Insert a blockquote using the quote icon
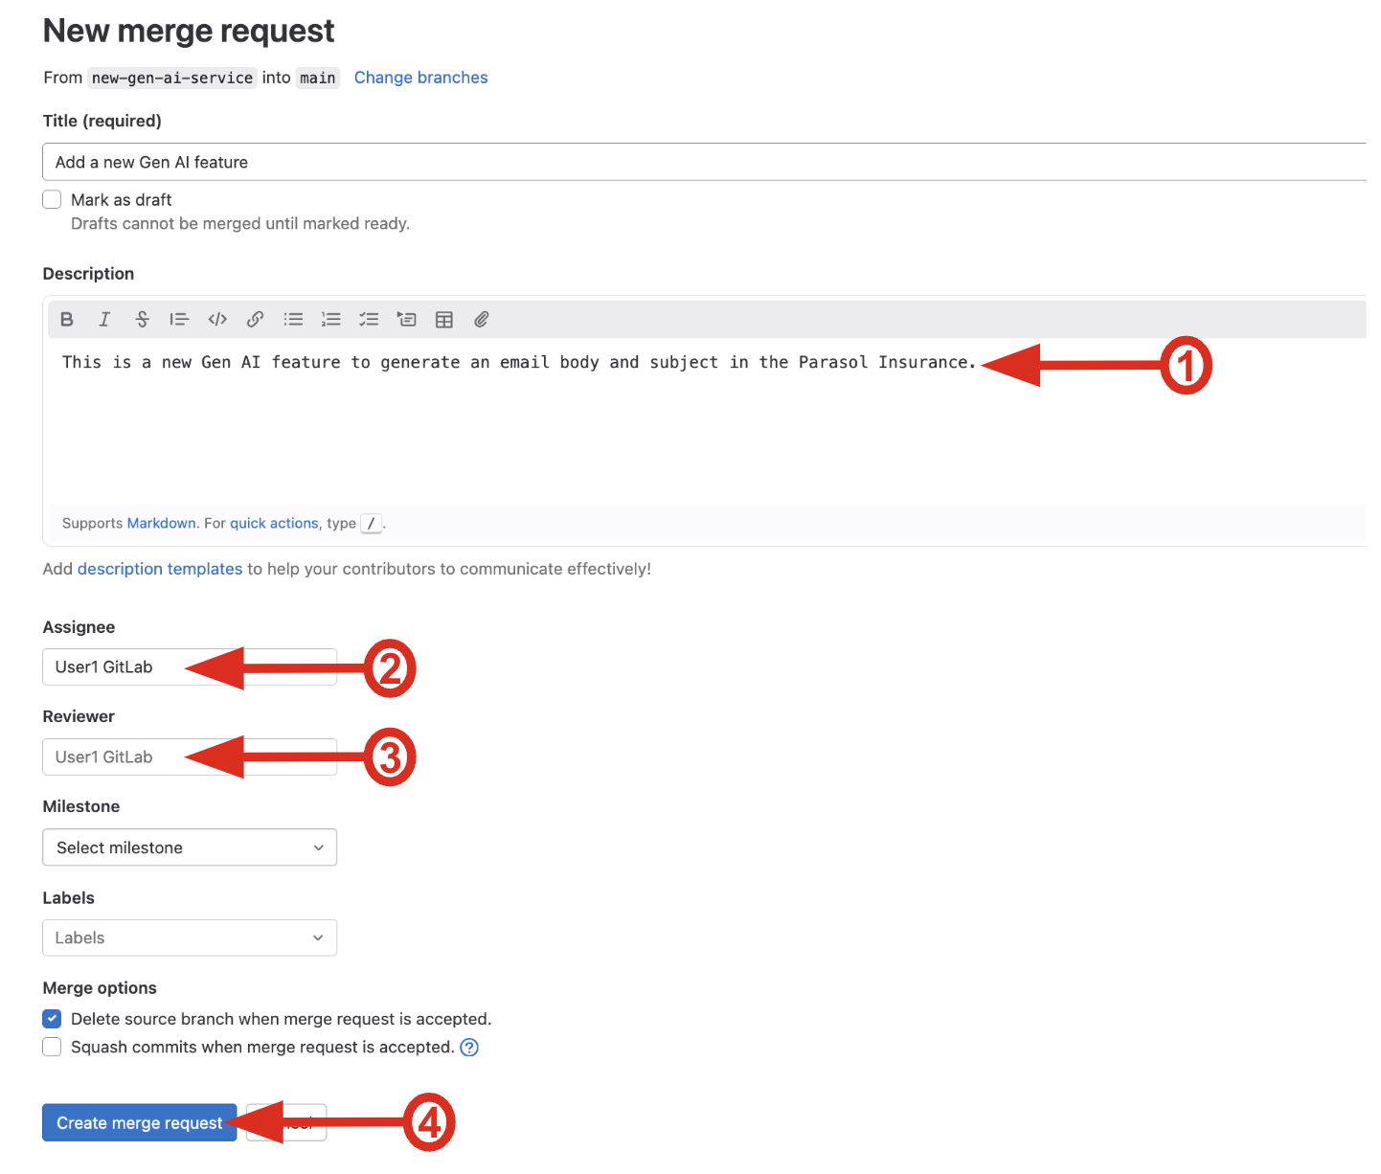1381x1174 pixels. [x=179, y=320]
